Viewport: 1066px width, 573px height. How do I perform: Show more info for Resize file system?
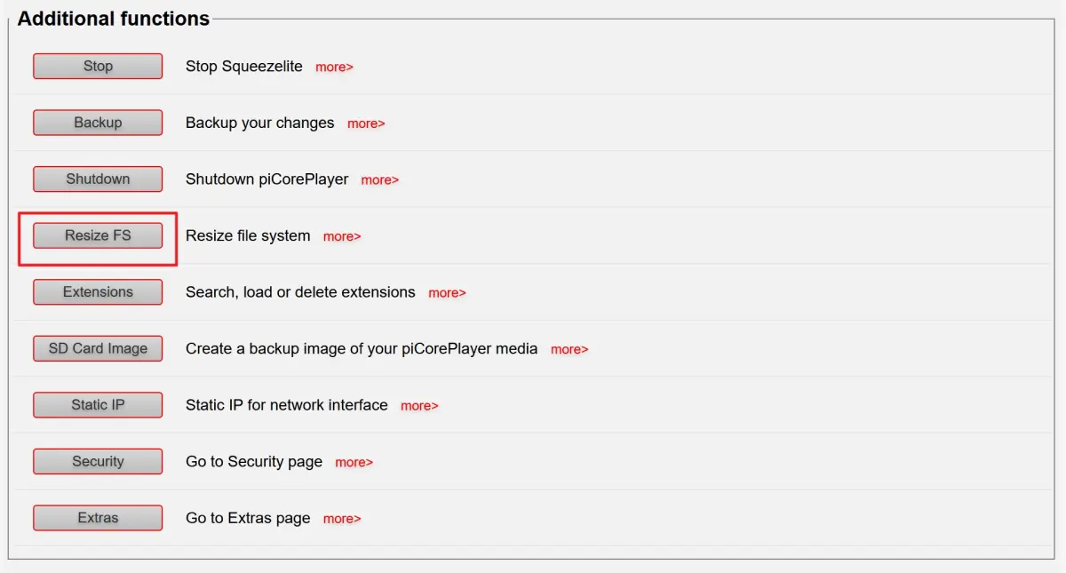342,236
